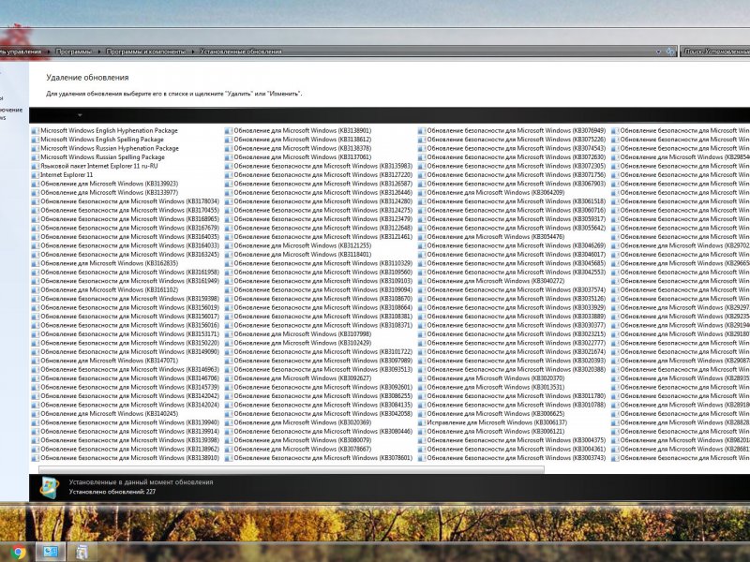Screen dimensions: 750x562
Task: Select the update KB3133977
Action: tap(109, 193)
